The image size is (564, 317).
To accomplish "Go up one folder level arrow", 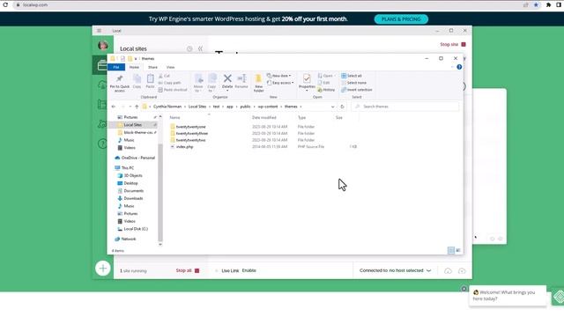I will pos(137,107).
